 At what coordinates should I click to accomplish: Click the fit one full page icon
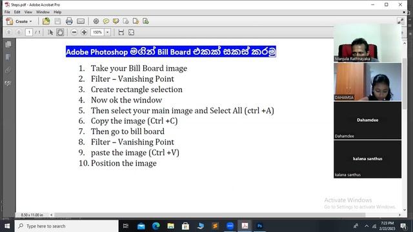pyautogui.click(x=131, y=32)
